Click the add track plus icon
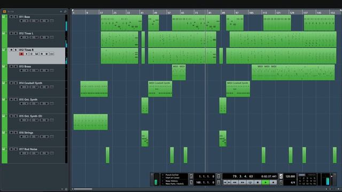This screenshot has height=192, width=342. pos(61,11)
